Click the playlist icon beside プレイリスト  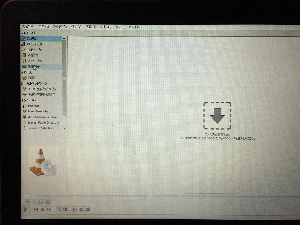23,38
